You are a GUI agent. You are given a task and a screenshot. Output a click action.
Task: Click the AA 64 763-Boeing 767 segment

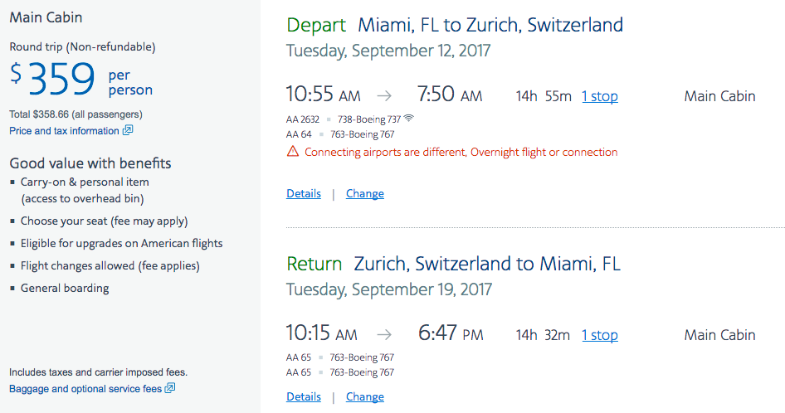(x=340, y=134)
